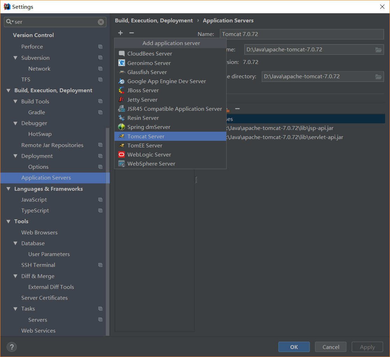Click the Apply button
390x357 pixels.
(367, 347)
